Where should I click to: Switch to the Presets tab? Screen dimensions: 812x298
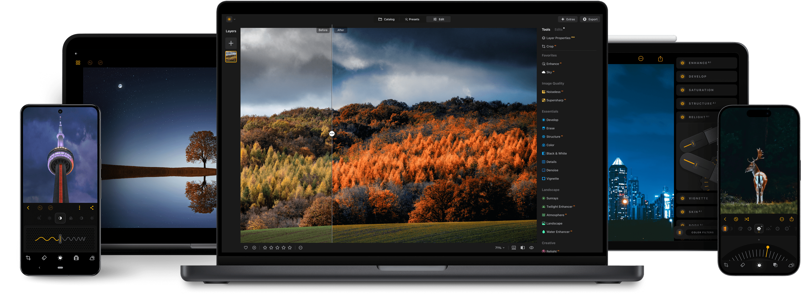[x=412, y=19]
